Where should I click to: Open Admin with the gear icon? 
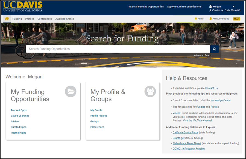(199, 19)
